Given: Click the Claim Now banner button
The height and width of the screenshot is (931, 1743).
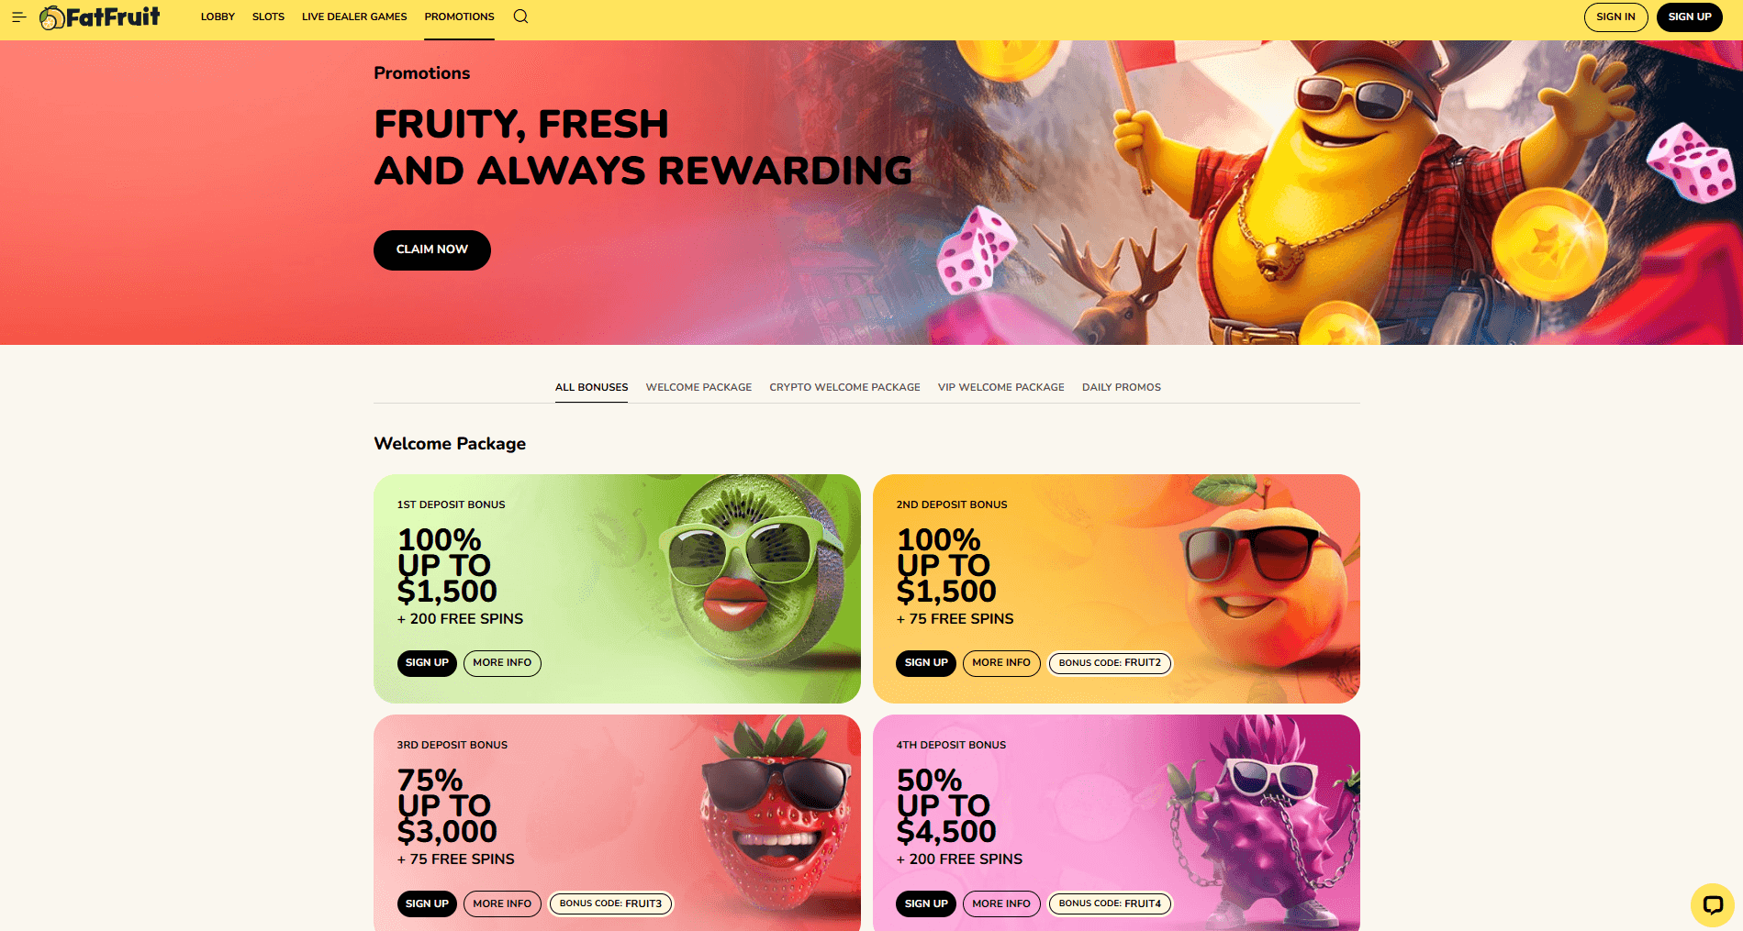Looking at the screenshot, I should tap(431, 249).
